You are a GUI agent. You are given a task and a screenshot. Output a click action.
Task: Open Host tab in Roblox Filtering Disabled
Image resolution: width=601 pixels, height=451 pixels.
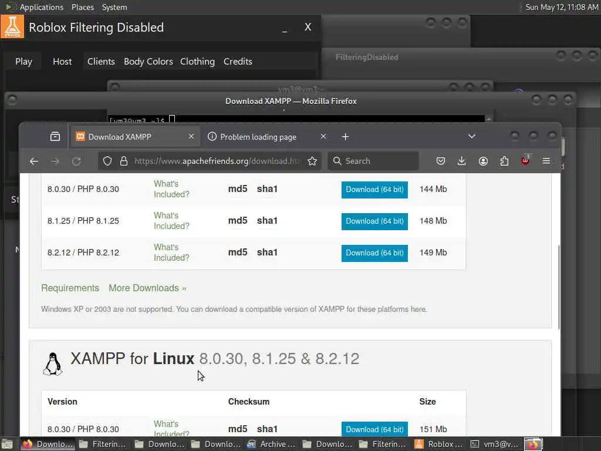(62, 61)
